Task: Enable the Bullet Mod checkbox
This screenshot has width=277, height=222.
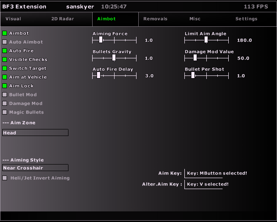Action: 4,94
